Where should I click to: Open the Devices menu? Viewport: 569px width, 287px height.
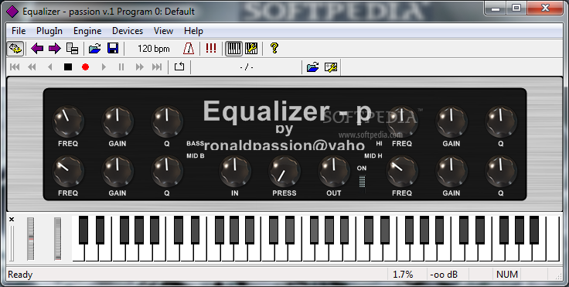click(x=128, y=31)
